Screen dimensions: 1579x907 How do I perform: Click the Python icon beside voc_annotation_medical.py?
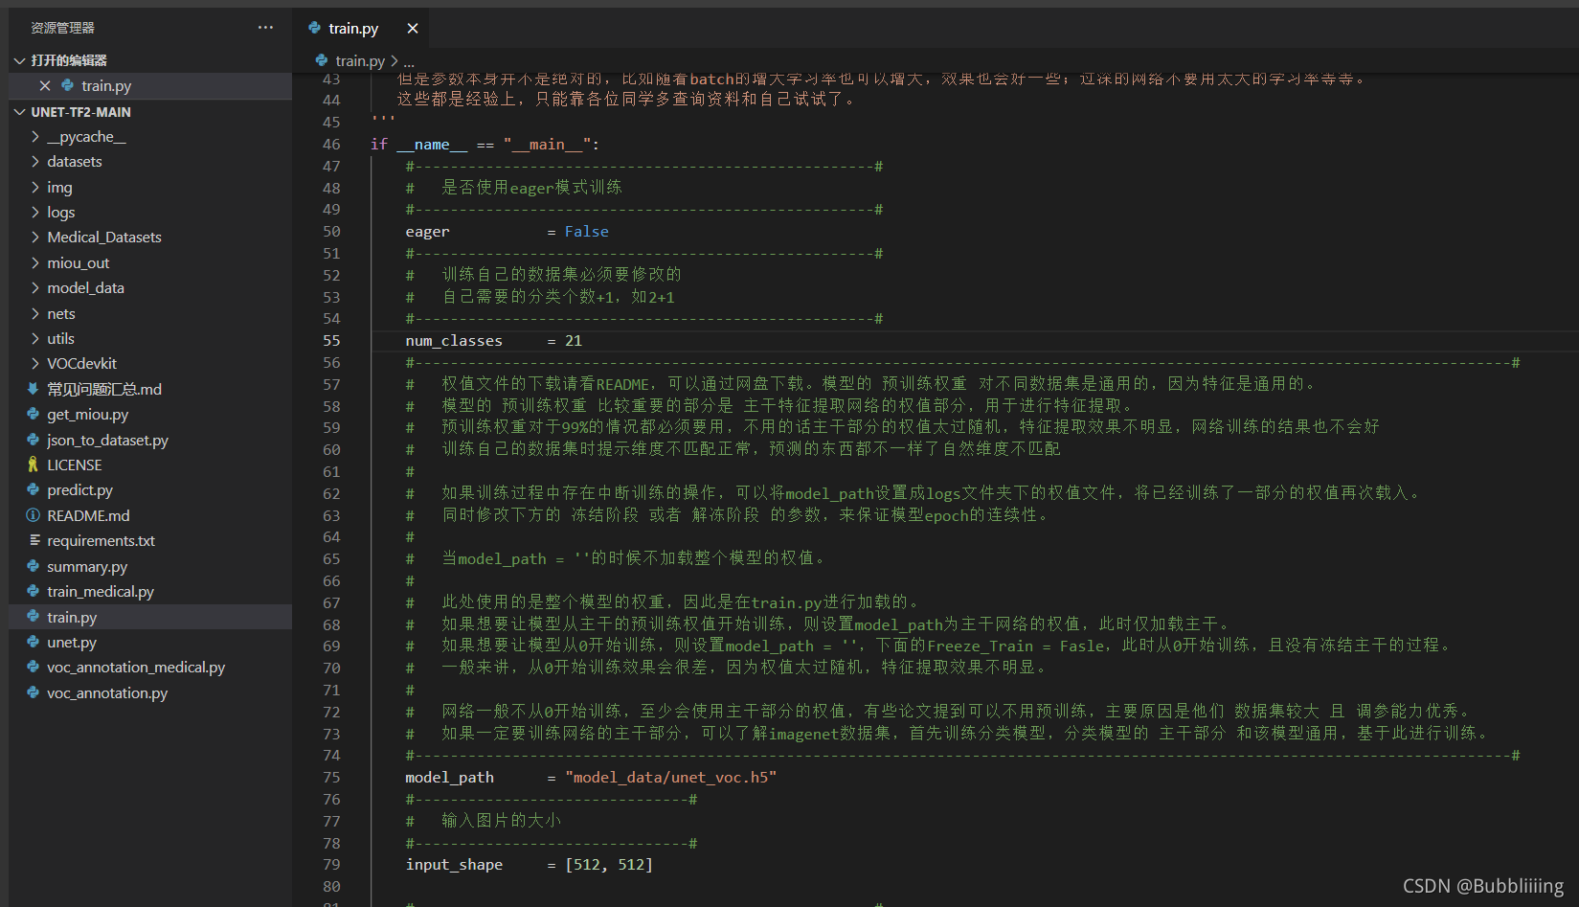click(x=34, y=667)
